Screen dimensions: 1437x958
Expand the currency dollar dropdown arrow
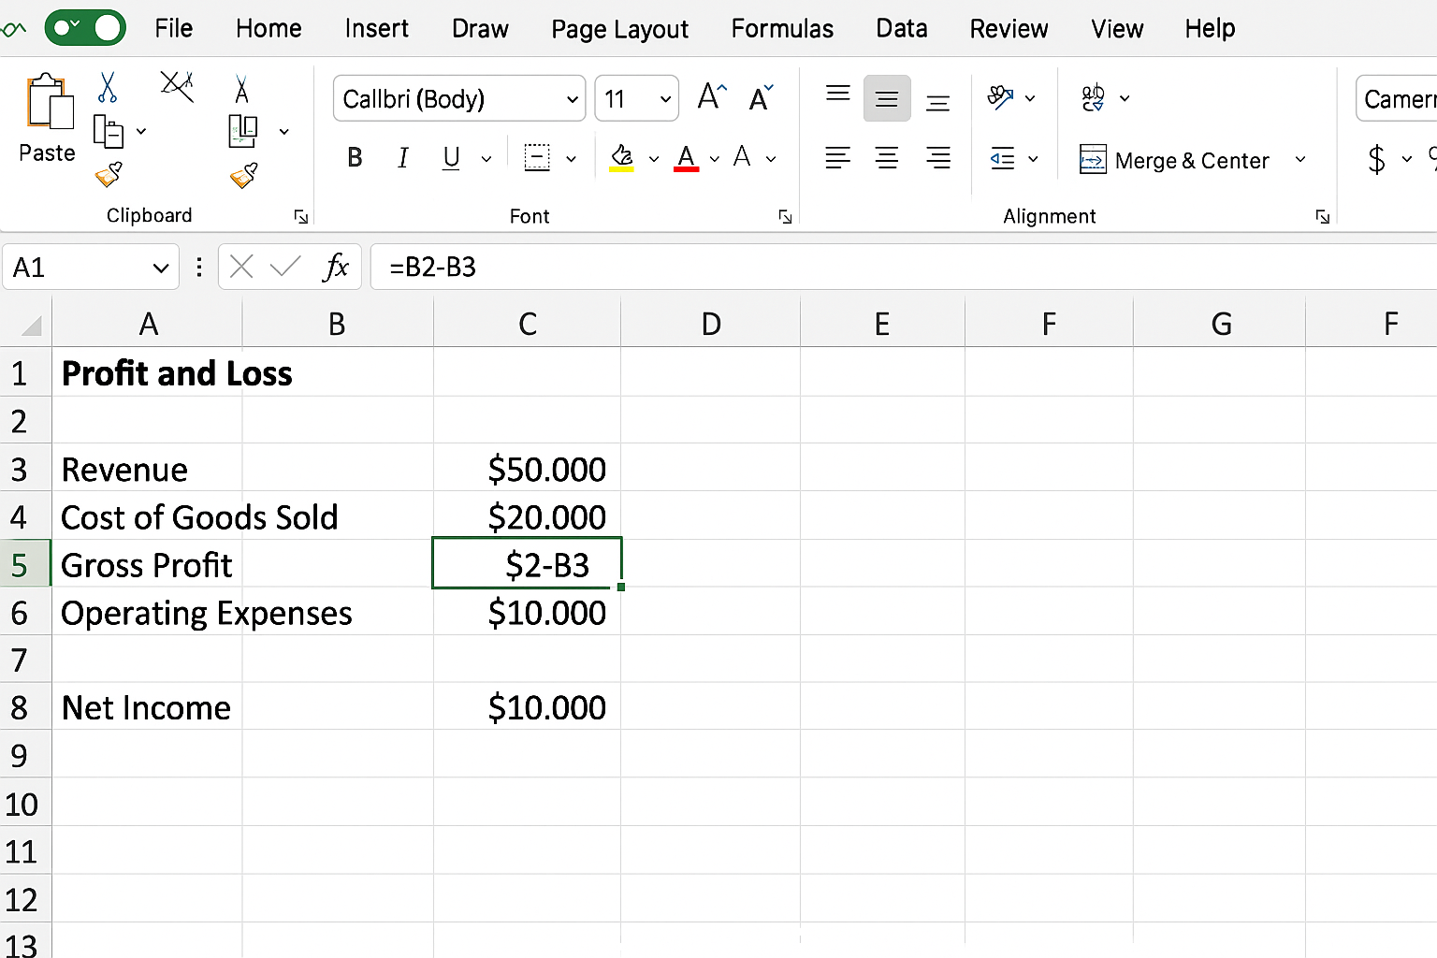(x=1406, y=159)
